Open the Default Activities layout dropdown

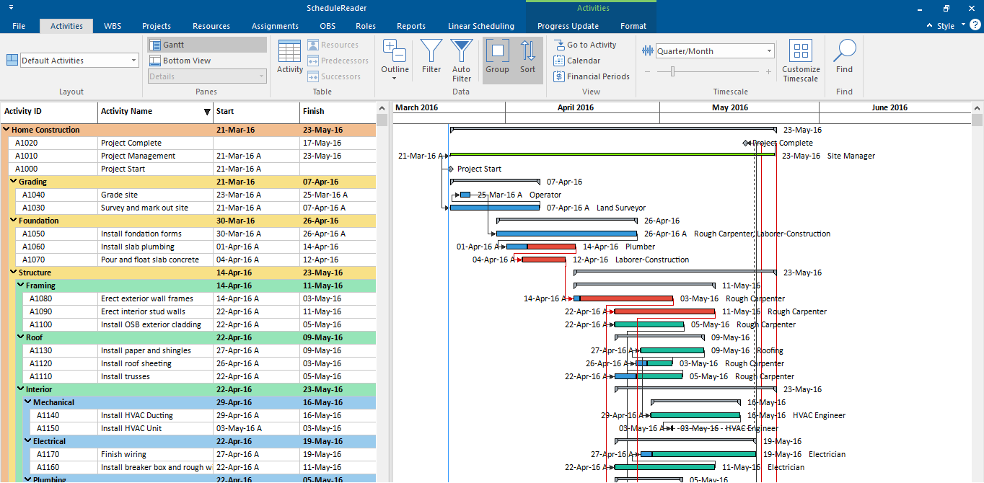point(79,61)
